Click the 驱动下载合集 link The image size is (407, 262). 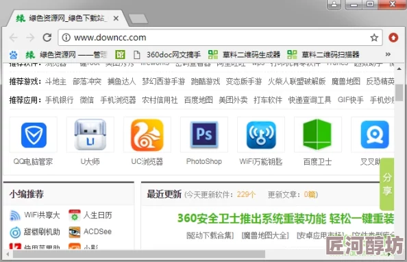210,236
